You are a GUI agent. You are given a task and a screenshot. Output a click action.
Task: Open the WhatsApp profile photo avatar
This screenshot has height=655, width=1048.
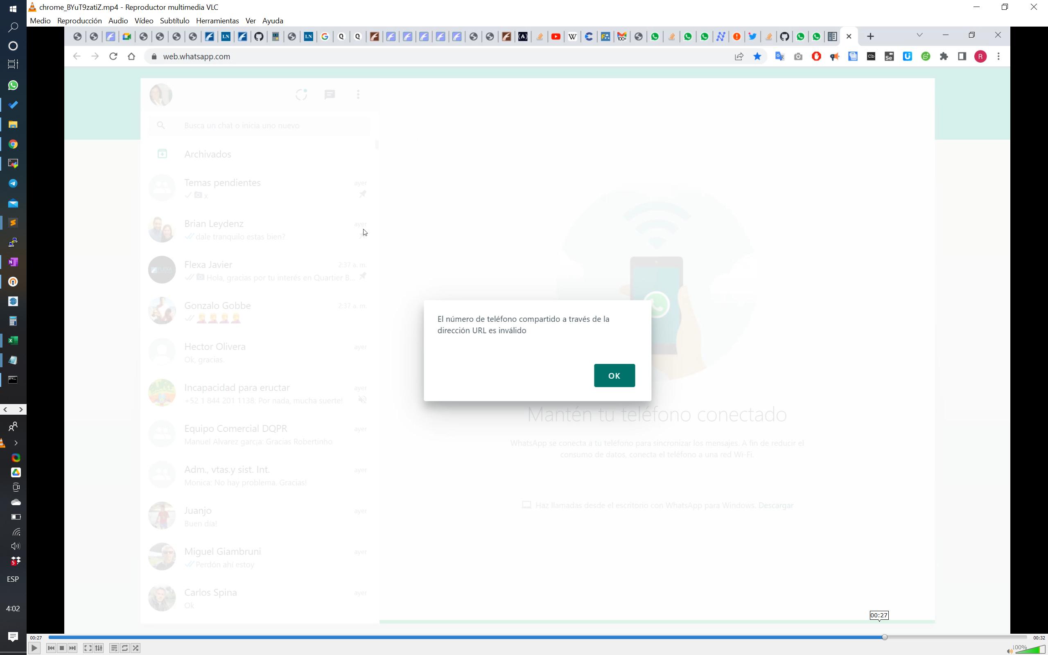point(160,95)
